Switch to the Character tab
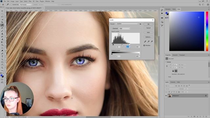This screenshot has height=118, width=210. tap(175, 55)
